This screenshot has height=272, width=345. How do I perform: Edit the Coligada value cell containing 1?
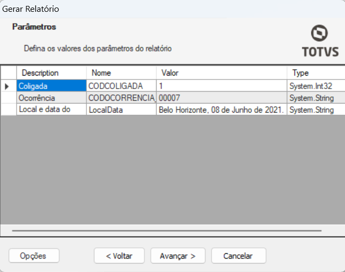(x=222, y=86)
